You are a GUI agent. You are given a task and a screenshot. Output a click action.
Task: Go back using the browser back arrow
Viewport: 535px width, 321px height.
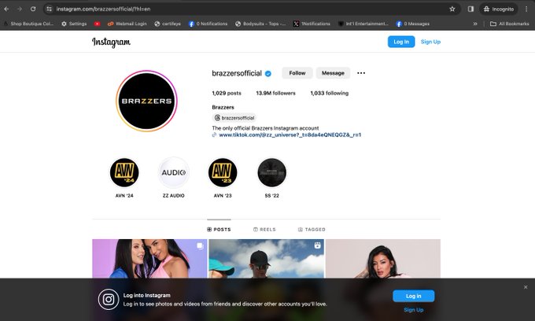(x=6, y=9)
